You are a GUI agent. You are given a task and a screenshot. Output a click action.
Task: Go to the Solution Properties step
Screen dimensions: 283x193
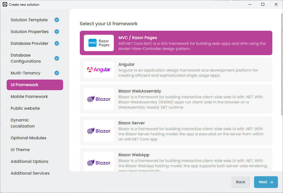(35, 32)
